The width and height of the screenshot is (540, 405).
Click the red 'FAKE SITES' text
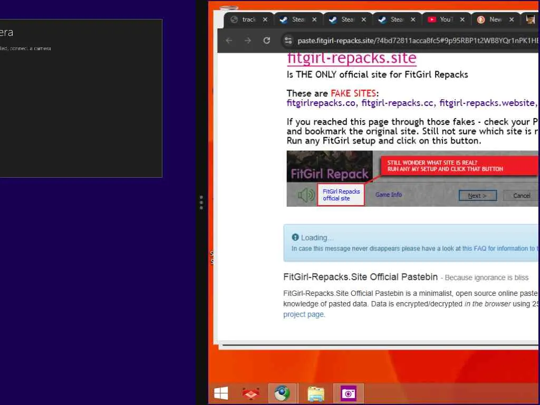[x=353, y=93]
